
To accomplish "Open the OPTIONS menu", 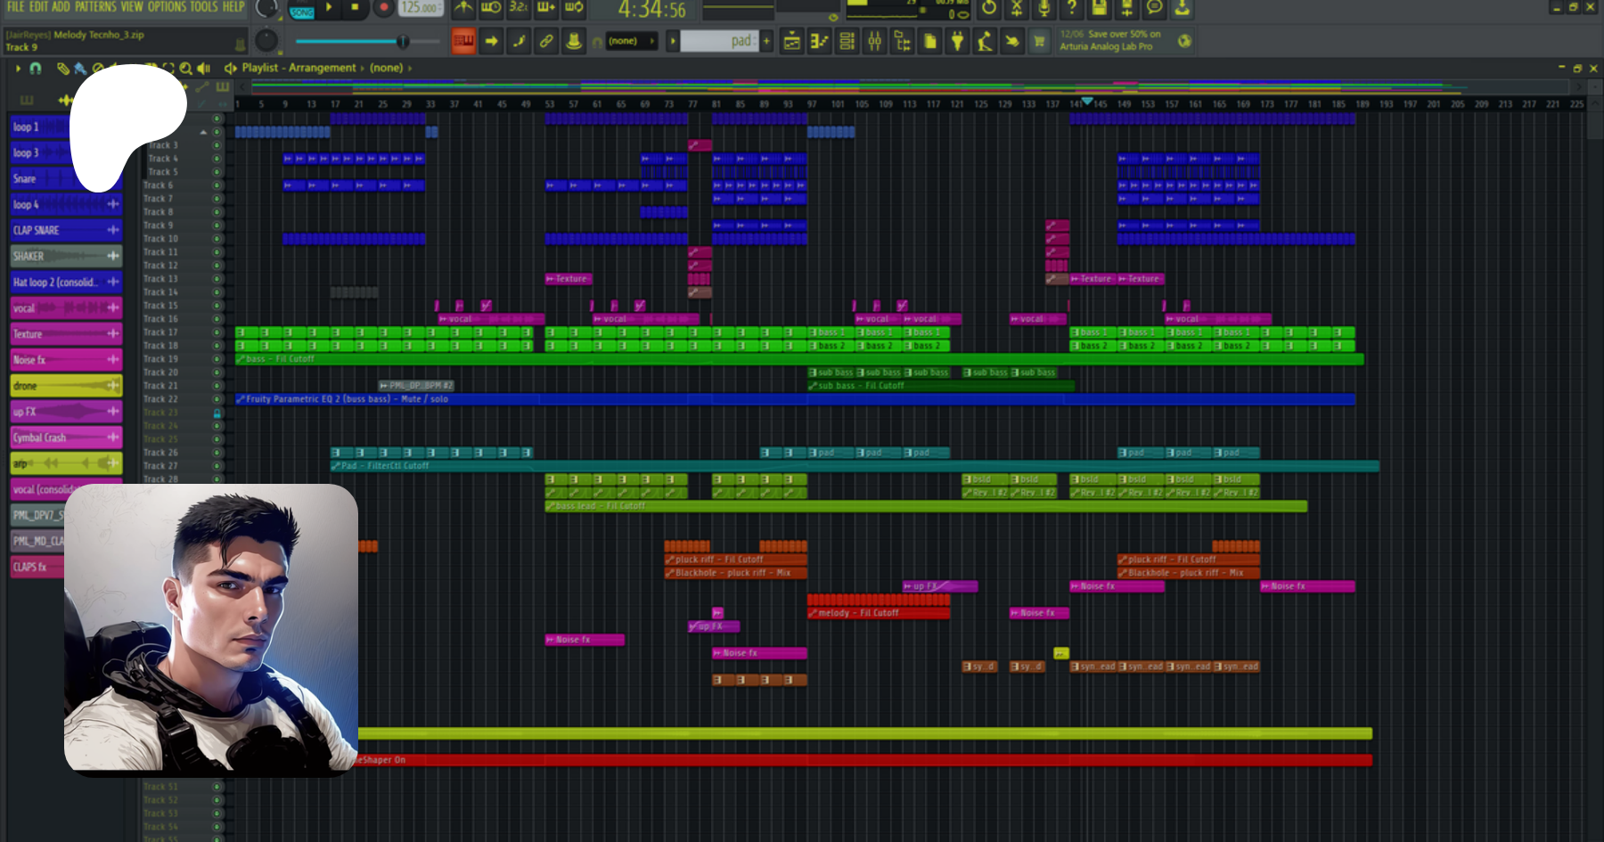I will (167, 7).
